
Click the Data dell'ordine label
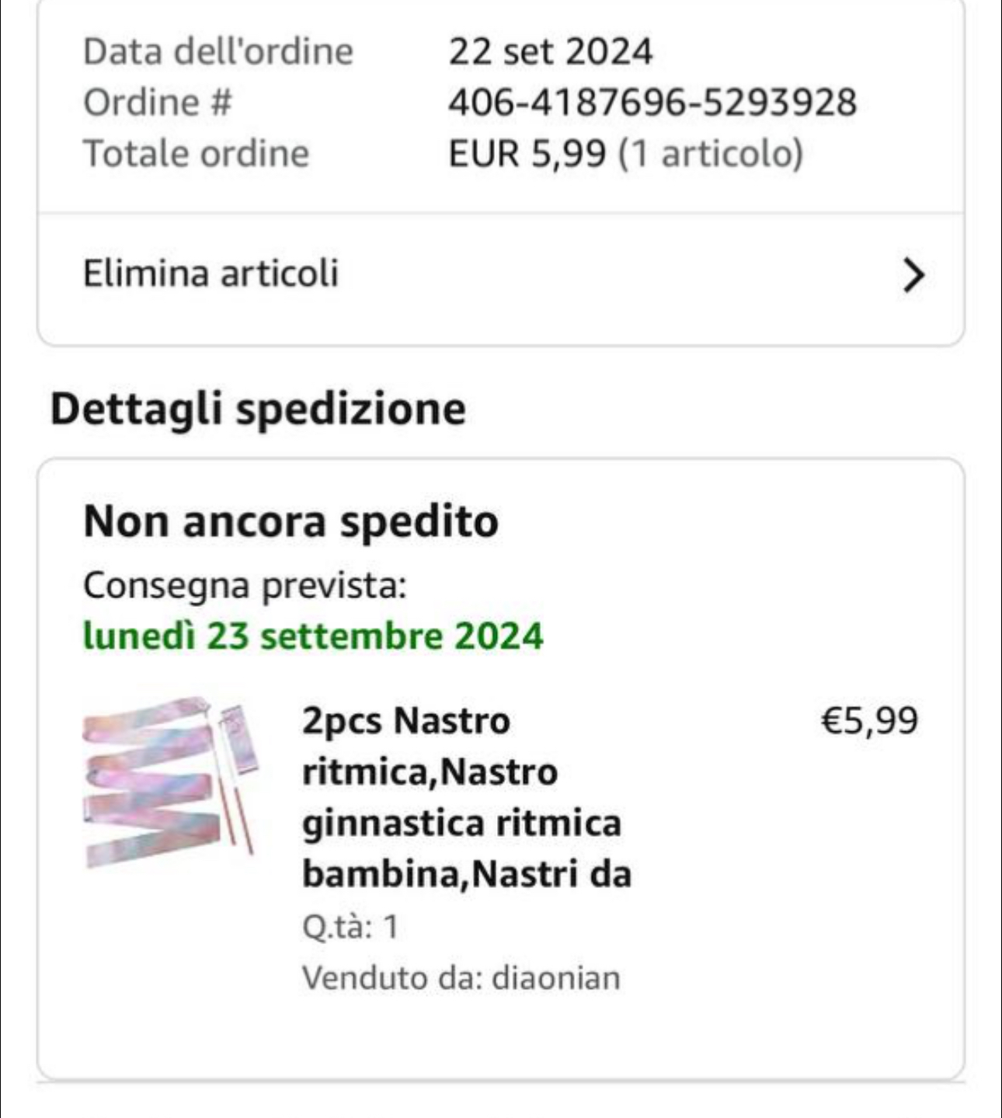[x=218, y=51]
